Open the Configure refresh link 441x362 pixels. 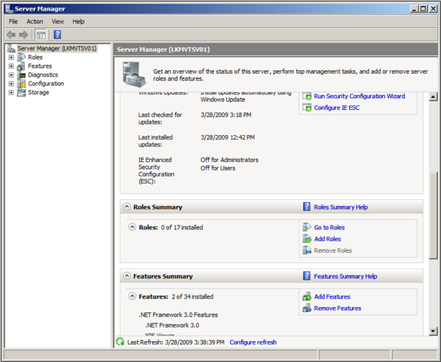click(x=253, y=342)
